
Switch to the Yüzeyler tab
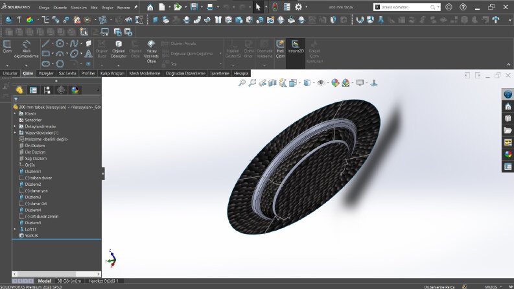point(46,73)
